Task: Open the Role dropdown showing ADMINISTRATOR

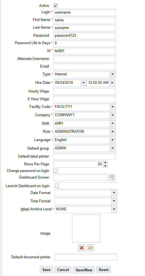Action: [x=113, y=132]
